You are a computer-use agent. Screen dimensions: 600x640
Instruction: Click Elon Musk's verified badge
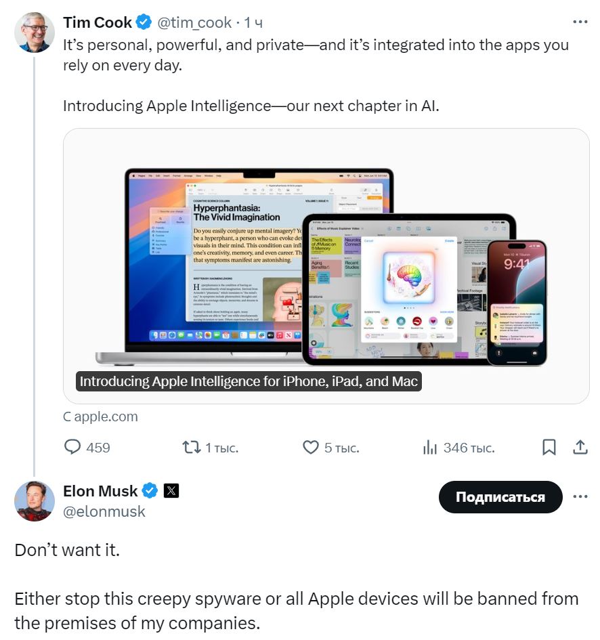click(x=149, y=491)
